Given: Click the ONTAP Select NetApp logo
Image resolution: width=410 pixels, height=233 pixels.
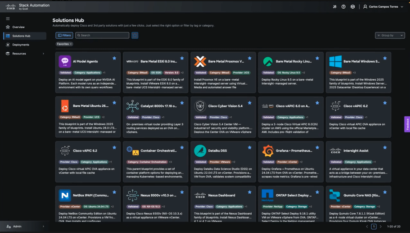Looking at the screenshot, I should (x=268, y=195).
